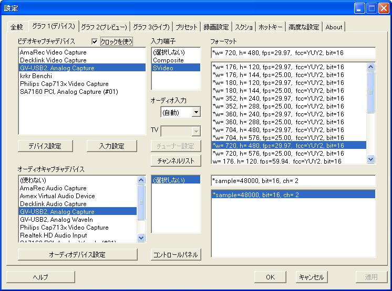Select format w=720, h=480 in format list
Image resolution: width=392 pixels, height=291 pixels.
click(x=289, y=145)
